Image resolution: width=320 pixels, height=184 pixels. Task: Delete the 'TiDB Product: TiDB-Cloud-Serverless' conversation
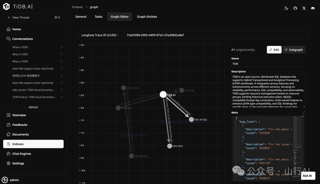[61, 97]
